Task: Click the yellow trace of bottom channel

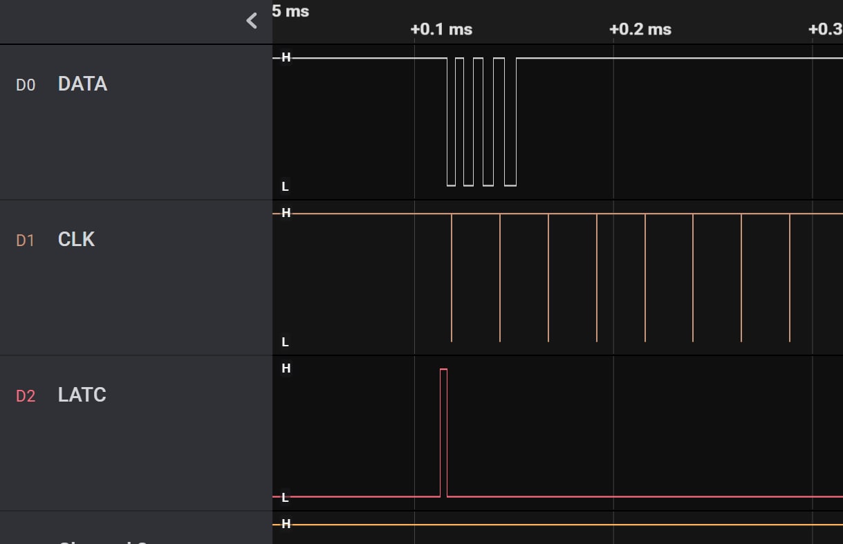Action: [553, 525]
